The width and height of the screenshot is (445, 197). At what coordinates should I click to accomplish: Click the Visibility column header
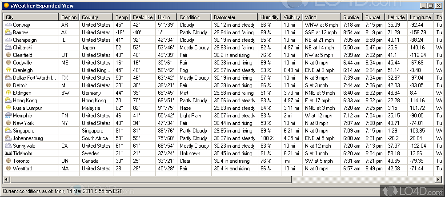point(292,17)
